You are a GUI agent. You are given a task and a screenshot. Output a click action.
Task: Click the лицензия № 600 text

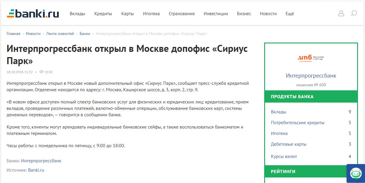(x=311, y=85)
